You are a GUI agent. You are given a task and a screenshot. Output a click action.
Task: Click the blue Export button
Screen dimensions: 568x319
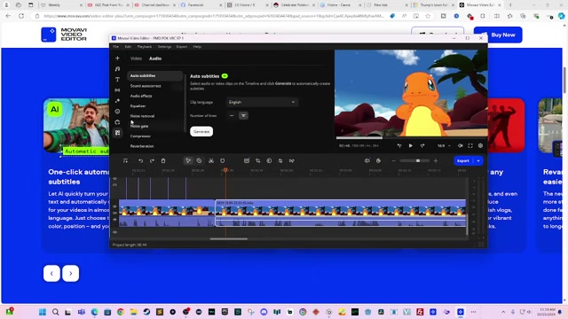[463, 161]
